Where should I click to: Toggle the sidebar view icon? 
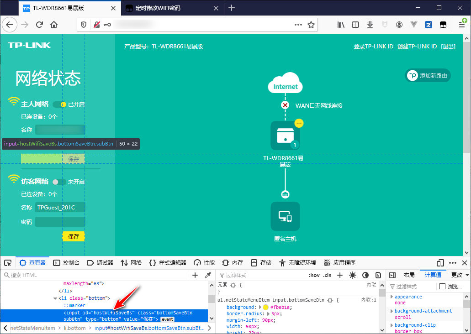point(355,25)
